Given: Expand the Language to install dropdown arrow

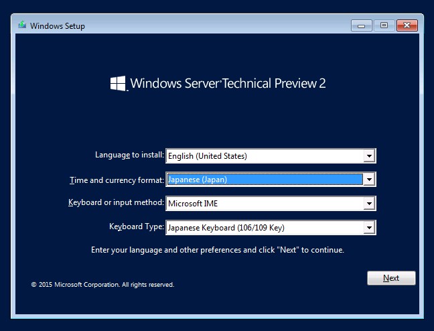Looking at the screenshot, I should 369,156.
